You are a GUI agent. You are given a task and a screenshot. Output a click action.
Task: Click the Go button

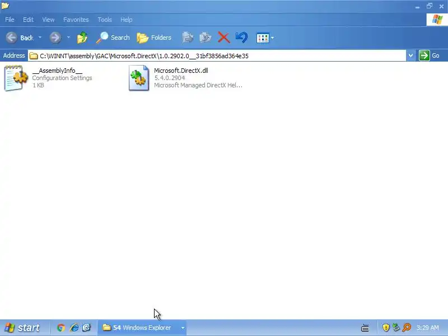[x=429, y=55]
